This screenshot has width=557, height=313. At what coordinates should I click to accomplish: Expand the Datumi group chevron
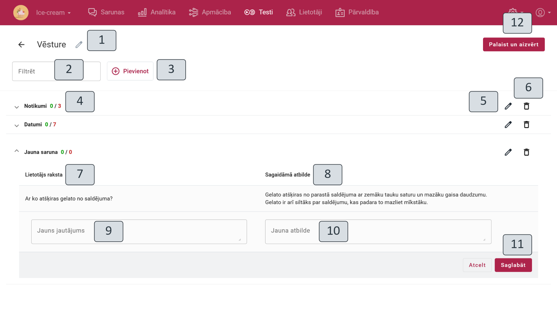click(x=17, y=125)
